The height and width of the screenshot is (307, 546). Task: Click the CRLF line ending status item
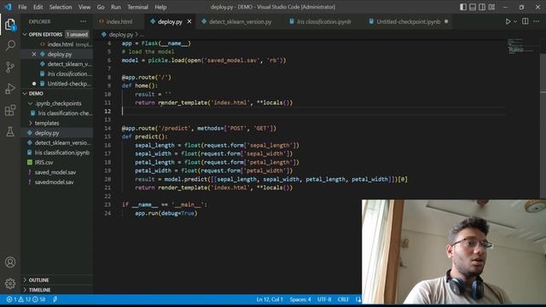click(x=343, y=299)
